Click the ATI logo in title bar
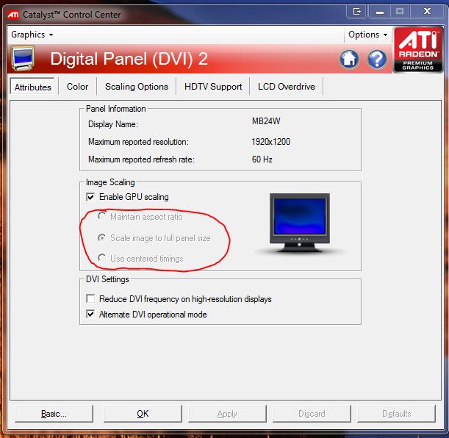 coord(13,14)
